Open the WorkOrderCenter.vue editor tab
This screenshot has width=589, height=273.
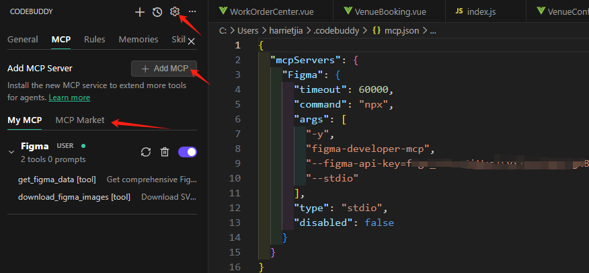[x=271, y=11]
